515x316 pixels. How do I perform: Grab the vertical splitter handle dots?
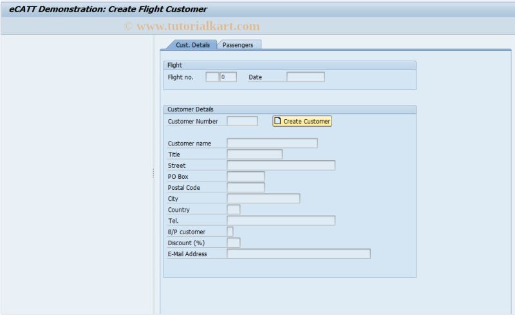click(x=153, y=173)
